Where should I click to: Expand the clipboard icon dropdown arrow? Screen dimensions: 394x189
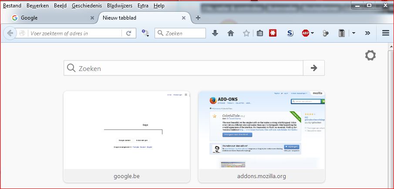pos(354,33)
